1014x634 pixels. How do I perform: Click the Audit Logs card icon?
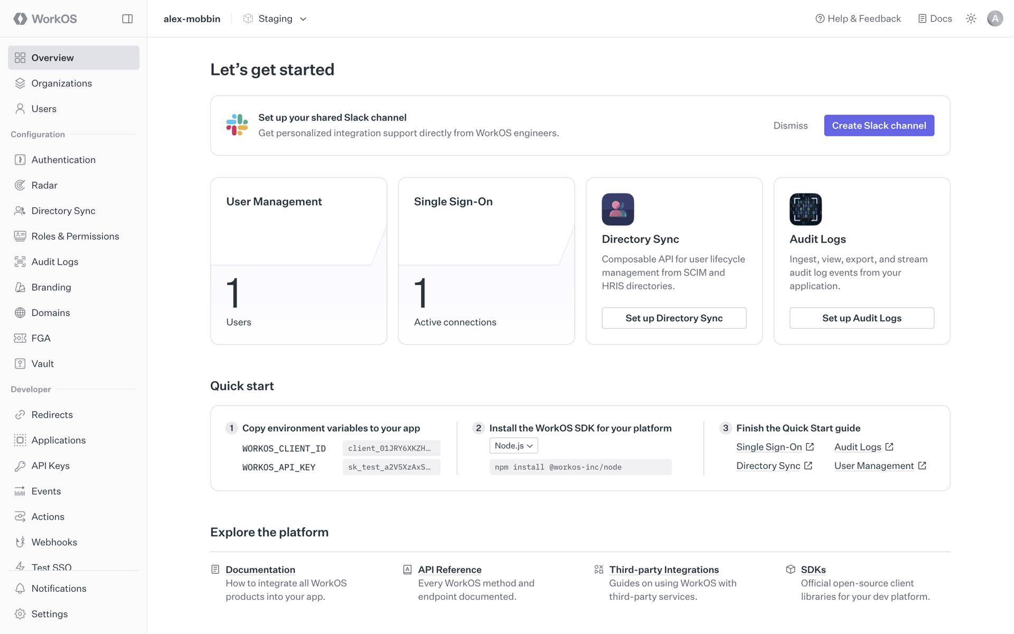(805, 209)
